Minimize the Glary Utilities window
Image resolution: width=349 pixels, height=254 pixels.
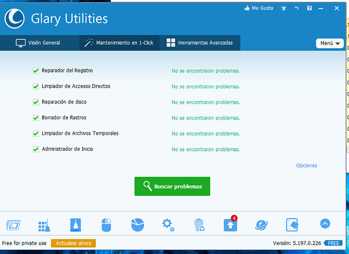coord(321,9)
